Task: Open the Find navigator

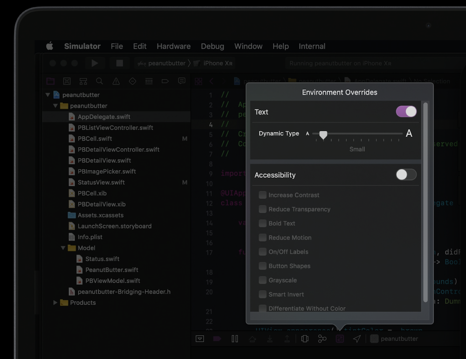Action: pyautogui.click(x=100, y=81)
